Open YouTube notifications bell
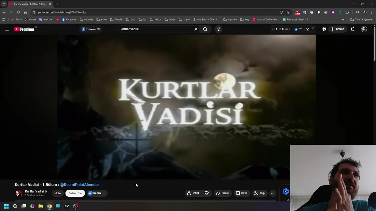Image resolution: width=376 pixels, height=211 pixels. coord(352,29)
